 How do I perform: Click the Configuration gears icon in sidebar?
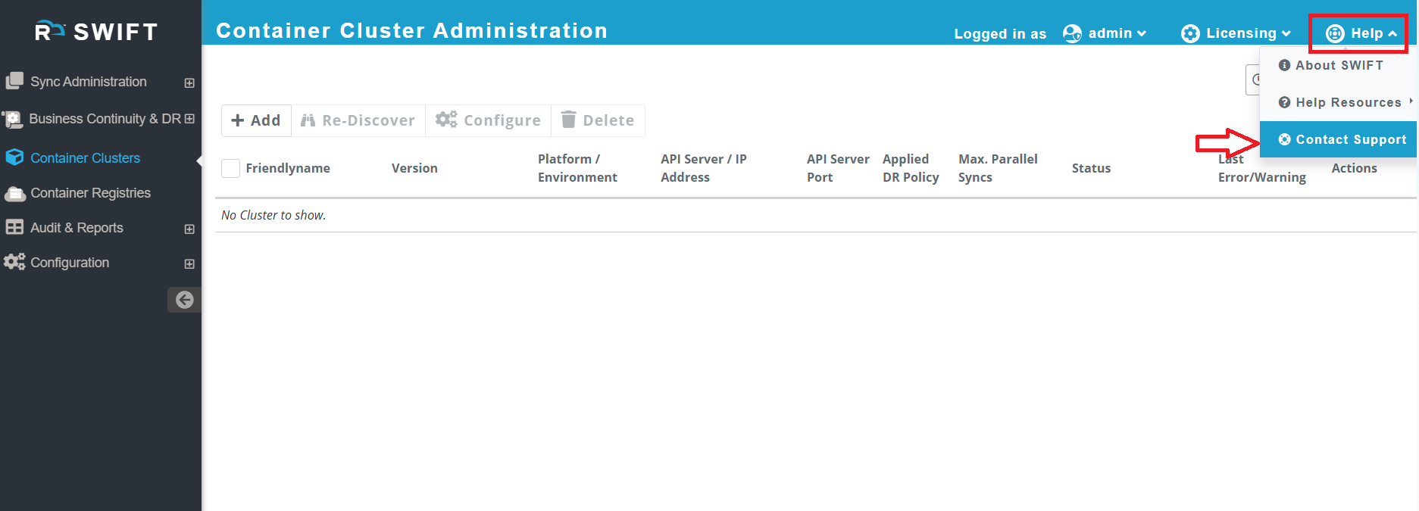14,262
